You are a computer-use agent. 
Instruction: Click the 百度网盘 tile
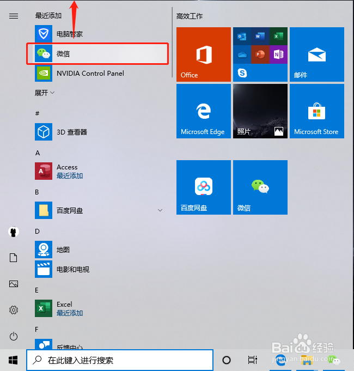[203, 187]
